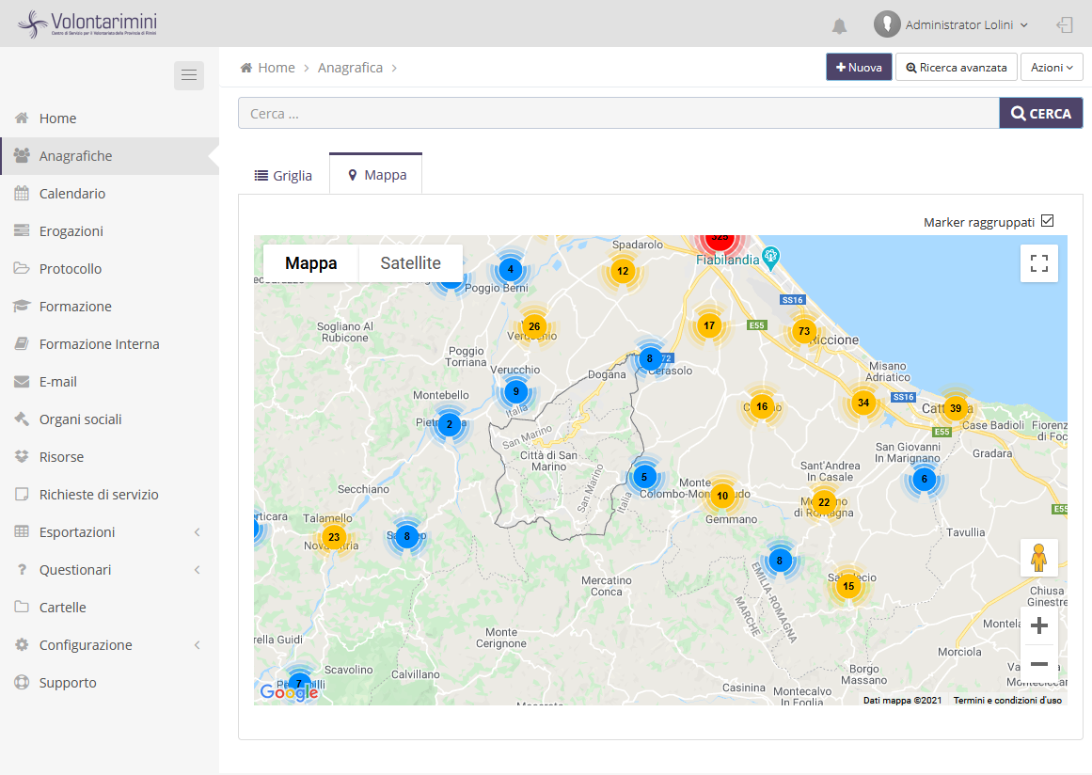Focus the Cerca search field
The width and height of the screenshot is (1092, 775).
(x=619, y=114)
